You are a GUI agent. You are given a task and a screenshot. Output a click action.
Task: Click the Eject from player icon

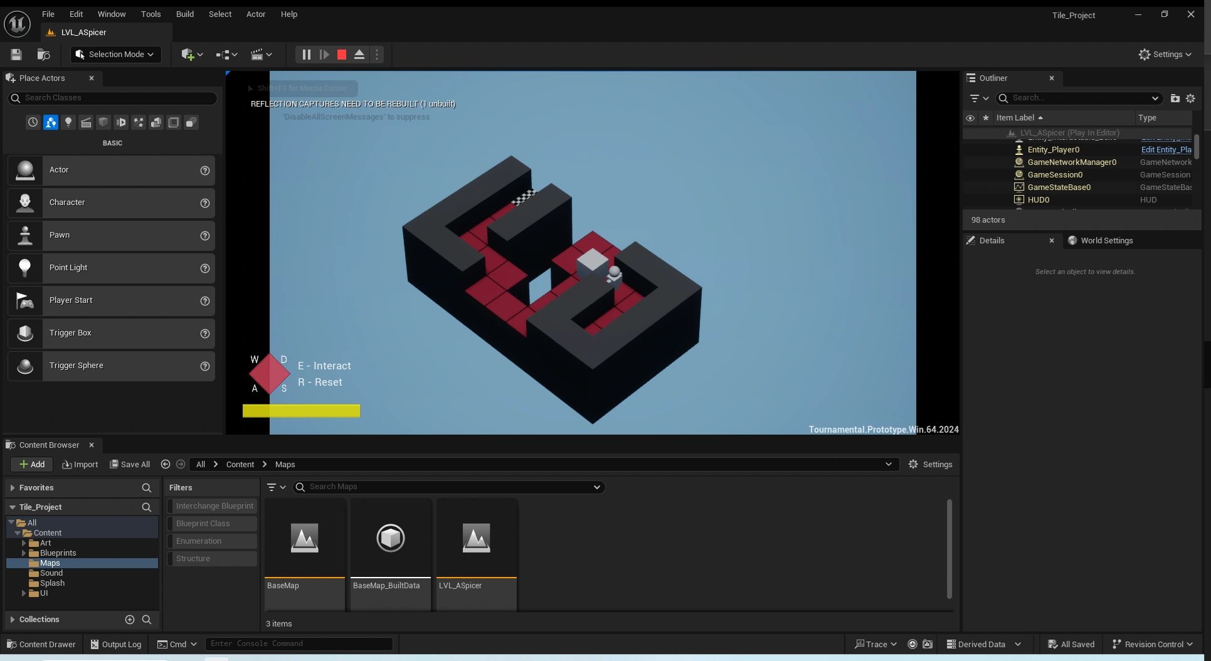tap(359, 55)
